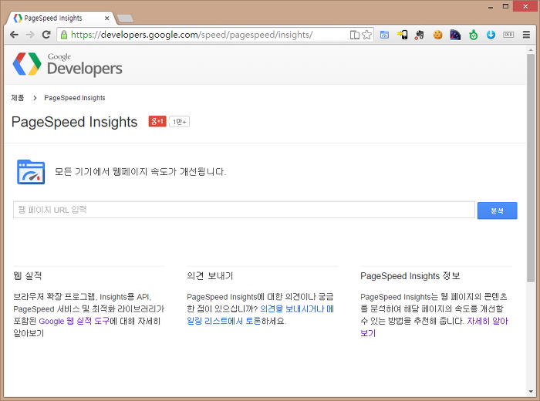Screen dimensions: 540x401
Task: Click the Google Developers logo
Action: (68, 64)
